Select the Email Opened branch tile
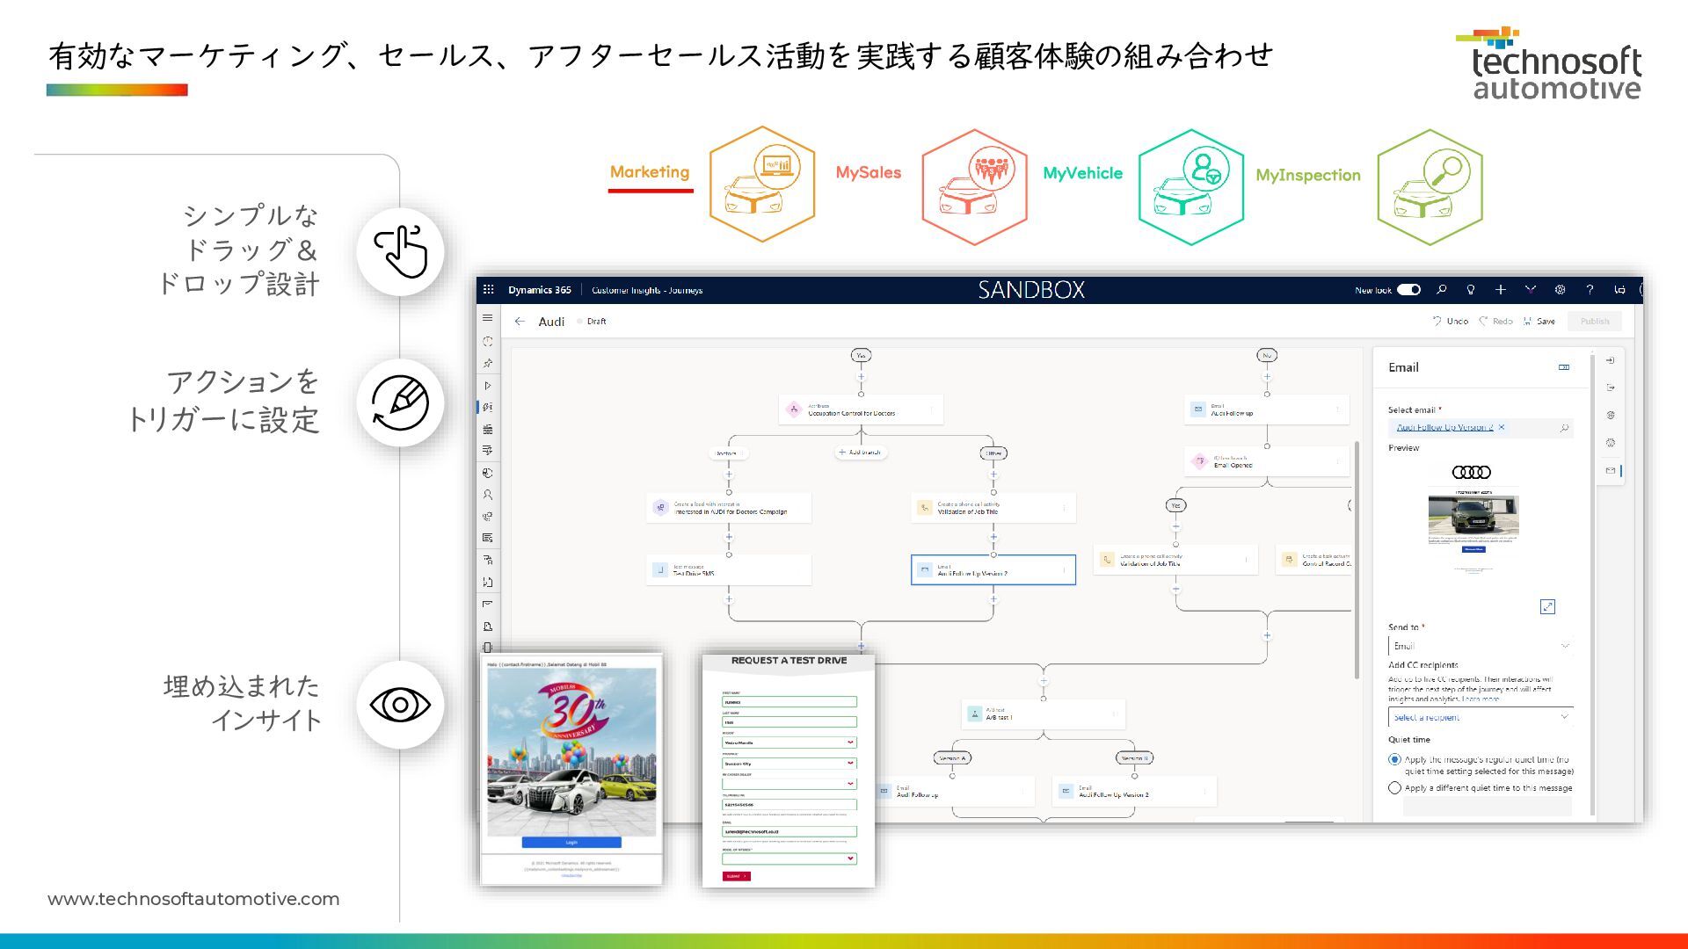 click(1267, 461)
